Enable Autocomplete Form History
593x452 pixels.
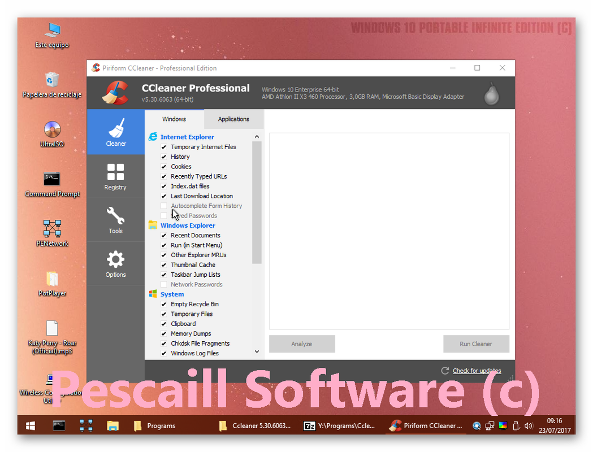164,206
